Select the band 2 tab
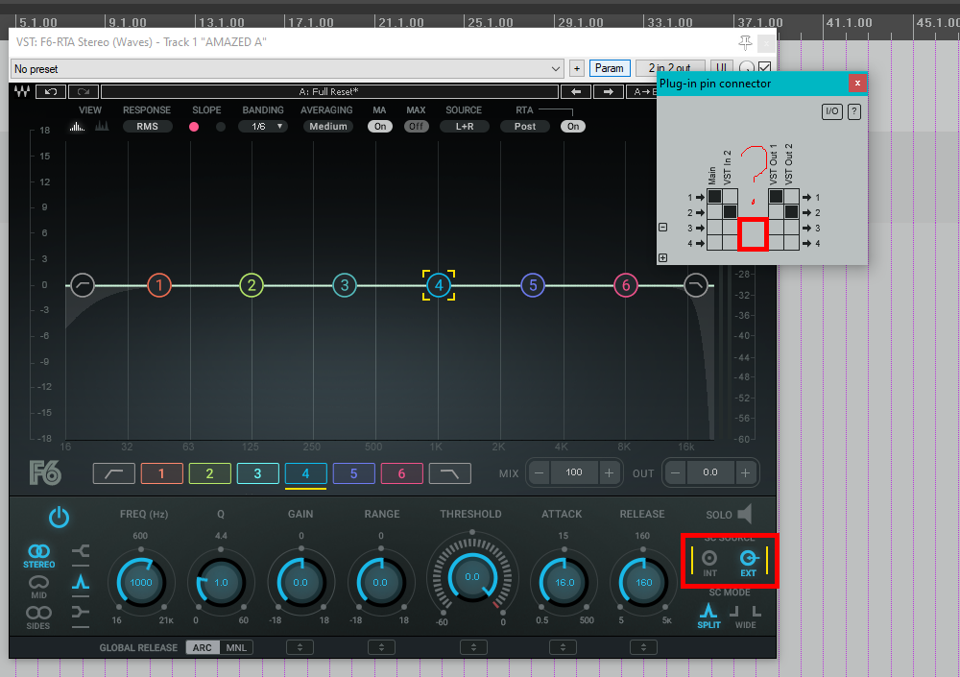The height and width of the screenshot is (677, 960). [x=210, y=473]
